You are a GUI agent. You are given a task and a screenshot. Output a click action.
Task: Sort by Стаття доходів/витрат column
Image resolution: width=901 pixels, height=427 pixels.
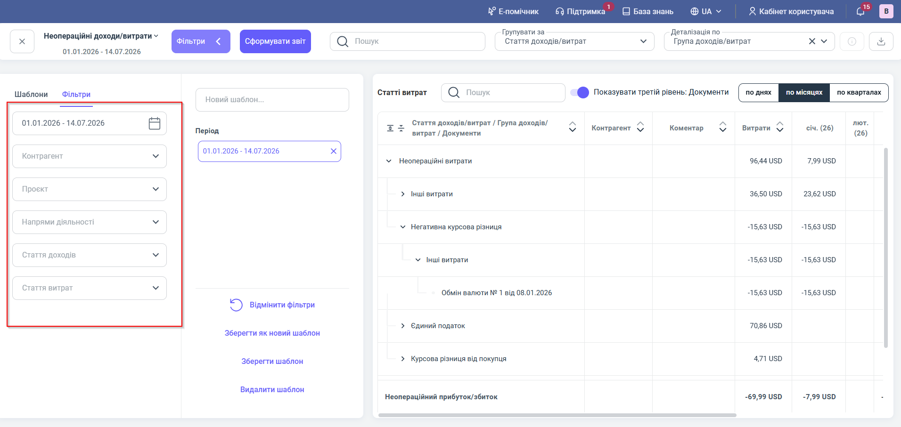point(573,127)
